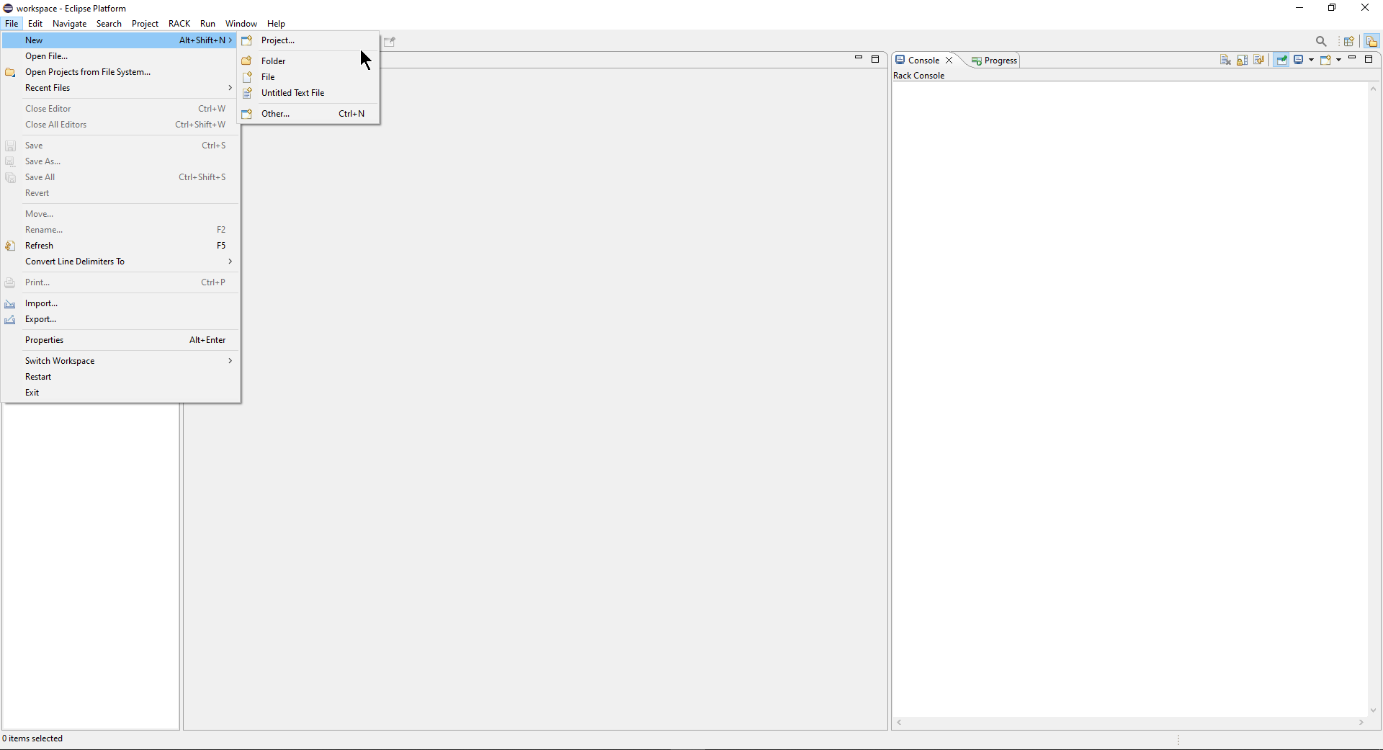Choose Folder from New submenu
The image size is (1383, 750).
309,61
